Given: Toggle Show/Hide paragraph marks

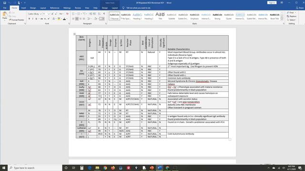Looking at the screenshot, I should coord(104,14).
